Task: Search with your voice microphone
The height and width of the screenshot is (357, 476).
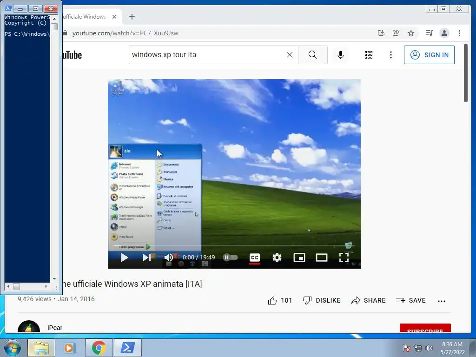Action: (341, 55)
